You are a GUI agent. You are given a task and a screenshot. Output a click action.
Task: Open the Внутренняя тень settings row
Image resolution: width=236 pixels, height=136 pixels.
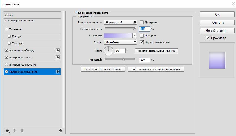coord(32,57)
